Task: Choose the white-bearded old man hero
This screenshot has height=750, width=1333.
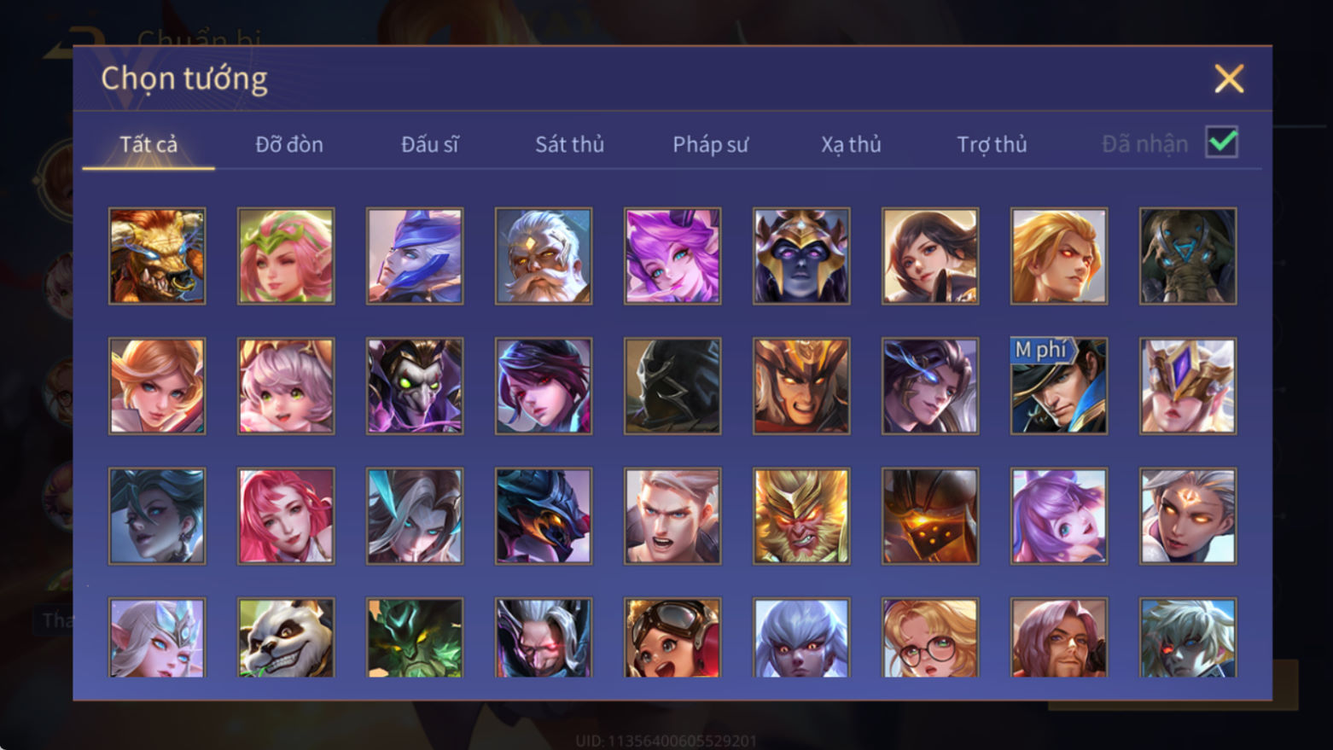Action: click(544, 256)
